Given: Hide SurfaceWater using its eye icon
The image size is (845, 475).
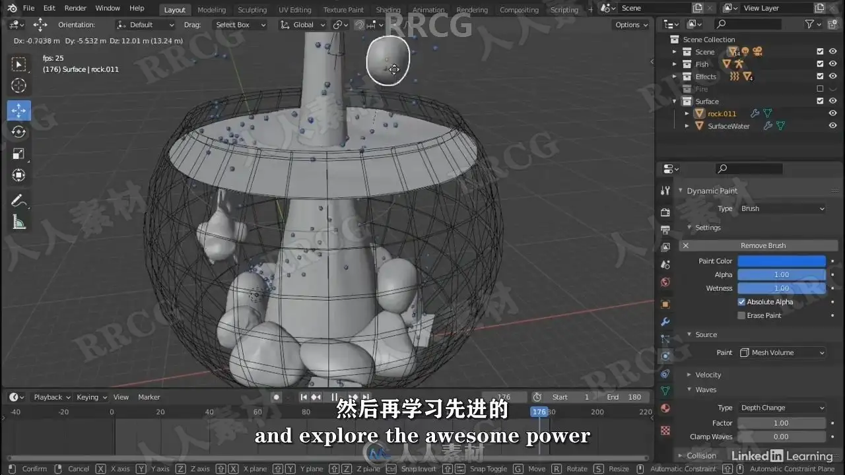Looking at the screenshot, I should (832, 126).
